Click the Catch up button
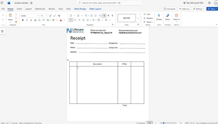 [184, 9]
